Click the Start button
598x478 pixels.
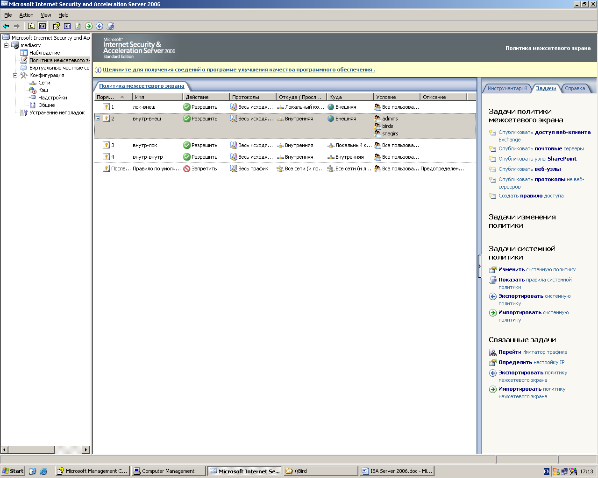pyautogui.click(x=13, y=471)
